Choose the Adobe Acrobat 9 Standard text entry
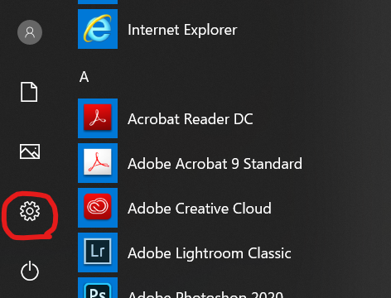The width and height of the screenshot is (391, 298). (x=215, y=164)
